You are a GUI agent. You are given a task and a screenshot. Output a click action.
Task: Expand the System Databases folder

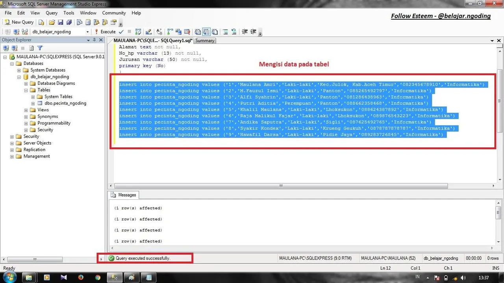(19, 70)
